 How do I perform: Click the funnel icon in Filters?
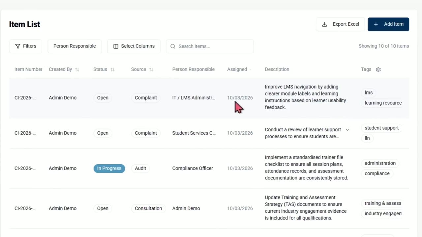click(x=18, y=46)
